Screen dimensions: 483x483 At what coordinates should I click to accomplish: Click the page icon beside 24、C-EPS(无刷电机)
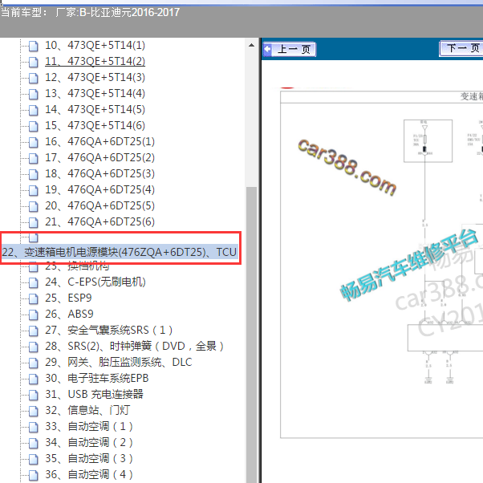coord(33,282)
